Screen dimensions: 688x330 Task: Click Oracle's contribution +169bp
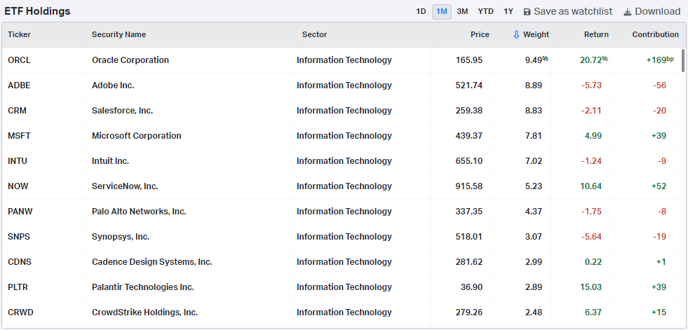tap(660, 60)
